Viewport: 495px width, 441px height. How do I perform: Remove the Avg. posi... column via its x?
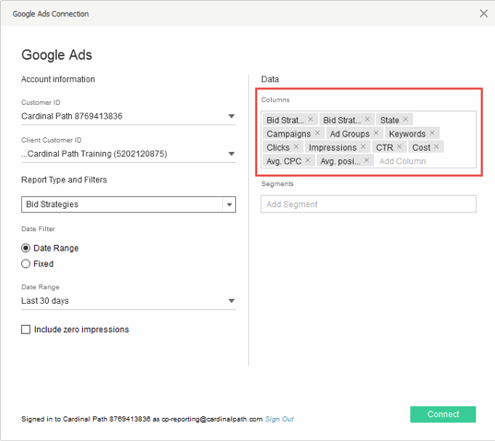coord(367,160)
